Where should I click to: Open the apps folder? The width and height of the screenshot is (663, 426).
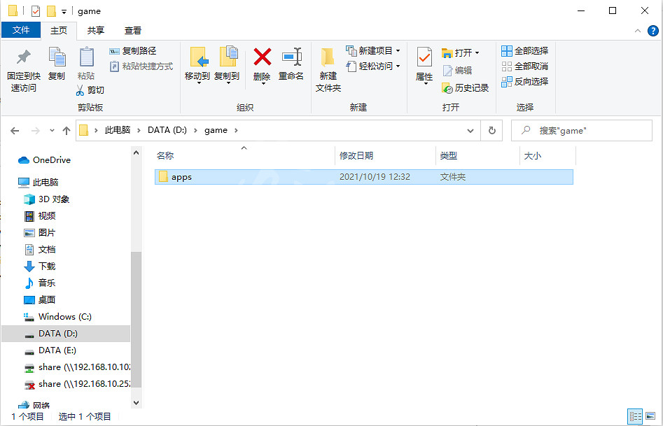(182, 177)
